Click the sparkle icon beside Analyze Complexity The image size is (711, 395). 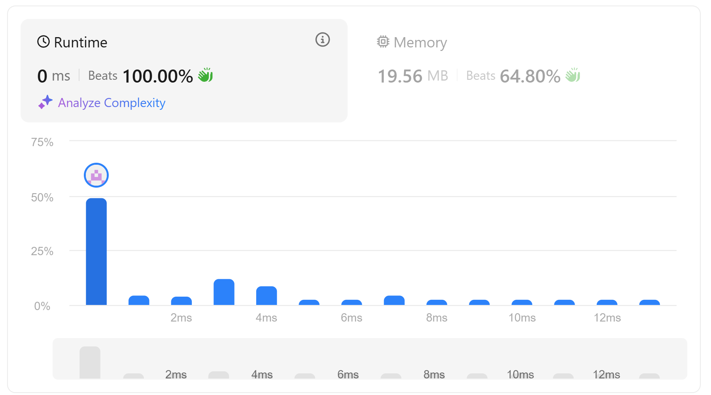tap(45, 102)
